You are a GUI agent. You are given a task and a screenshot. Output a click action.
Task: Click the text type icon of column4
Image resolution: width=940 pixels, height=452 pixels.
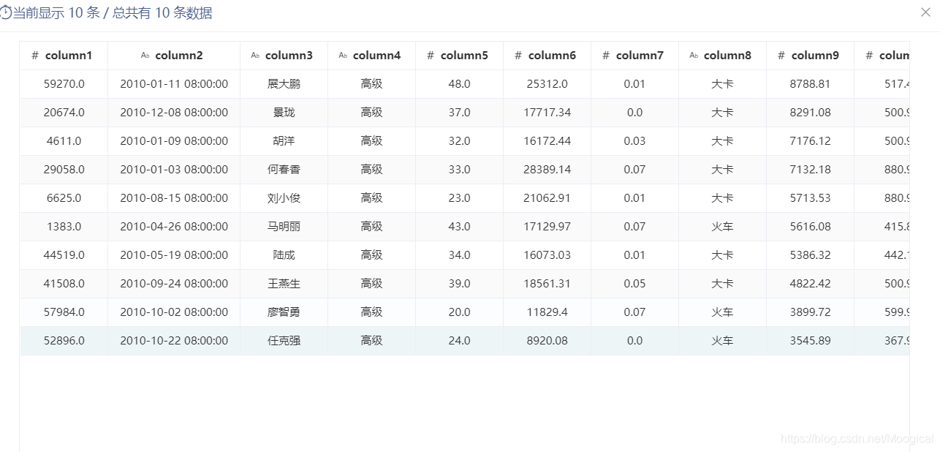point(343,56)
